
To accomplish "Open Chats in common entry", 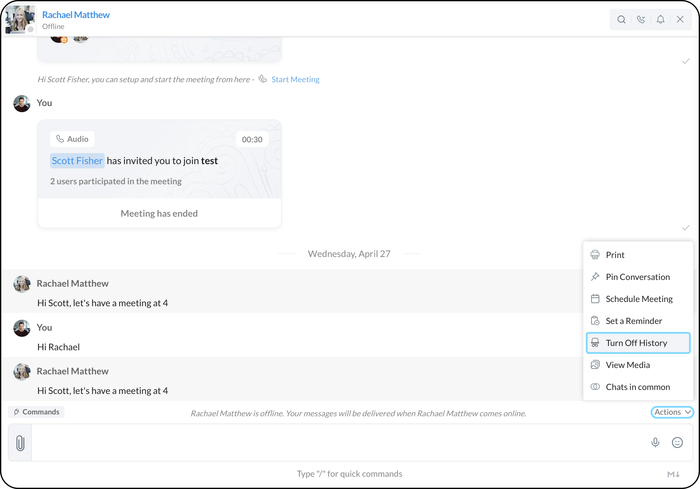I will tap(637, 387).
